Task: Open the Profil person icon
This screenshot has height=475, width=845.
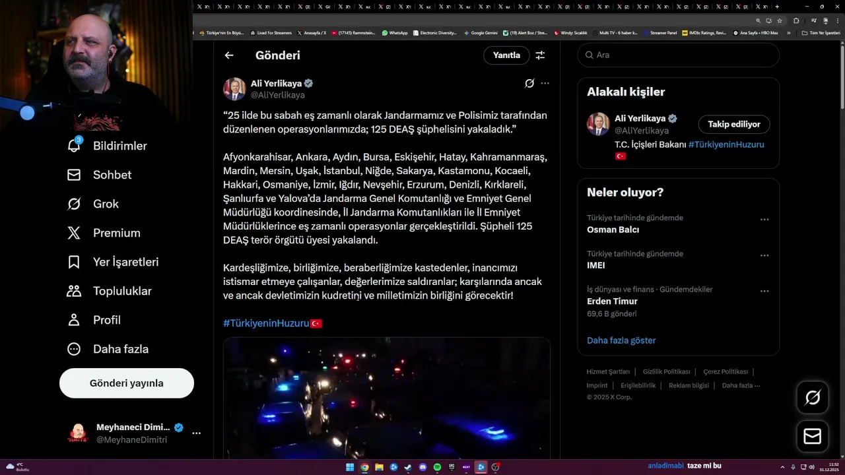Action: (x=74, y=320)
